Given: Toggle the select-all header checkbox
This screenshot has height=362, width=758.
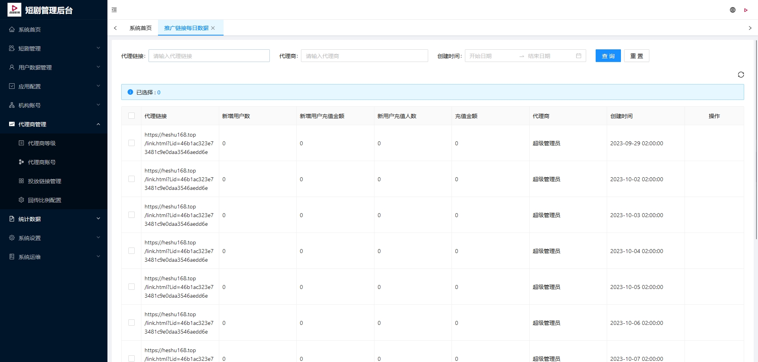Looking at the screenshot, I should click(x=132, y=116).
